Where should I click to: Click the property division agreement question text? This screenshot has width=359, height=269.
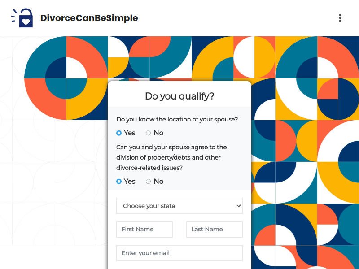[x=171, y=157]
